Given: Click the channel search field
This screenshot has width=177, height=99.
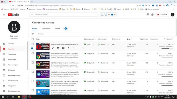Looking at the screenshot, I should (x=64, y=15).
